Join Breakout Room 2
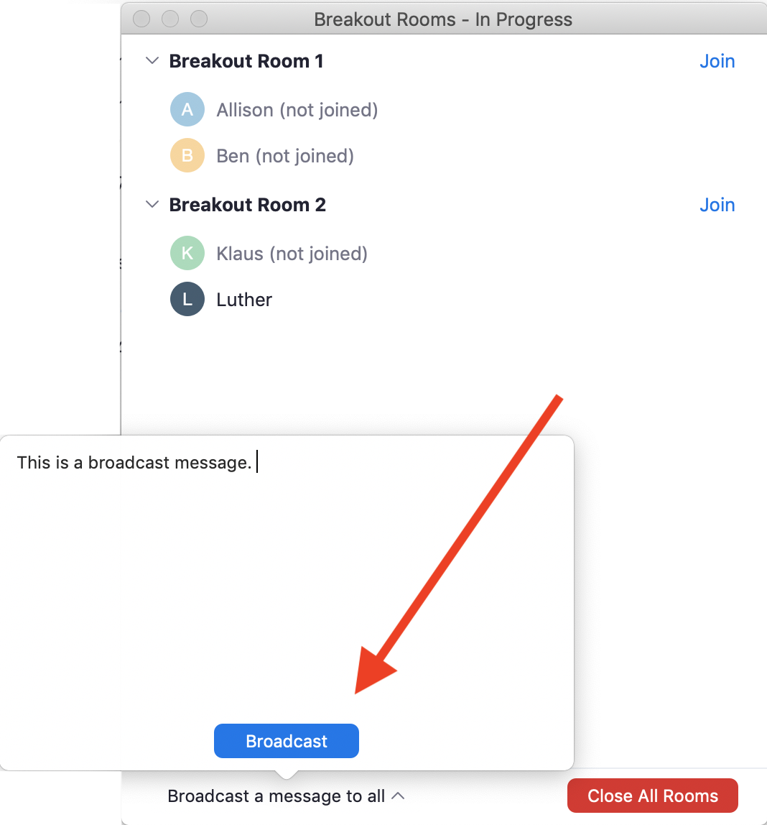Image resolution: width=767 pixels, height=825 pixels. [717, 205]
